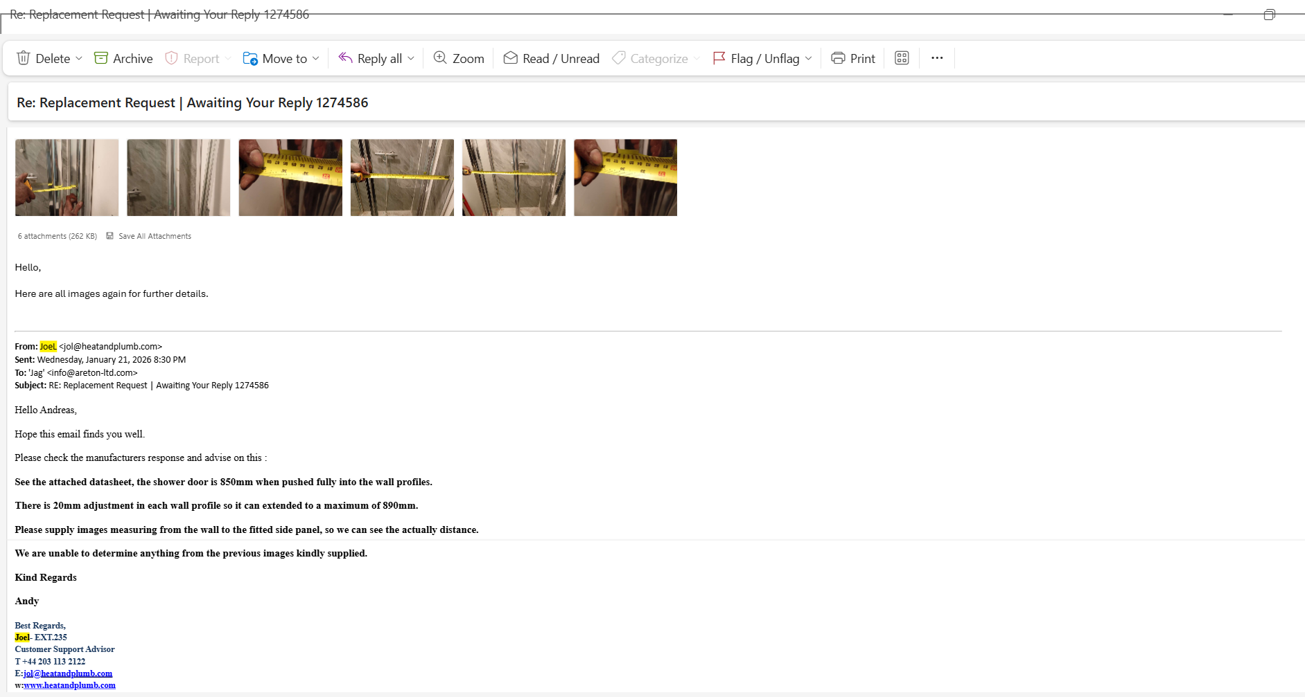Image resolution: width=1305 pixels, height=697 pixels.
Task: Open the first attachment thumbnail
Action: [67, 178]
